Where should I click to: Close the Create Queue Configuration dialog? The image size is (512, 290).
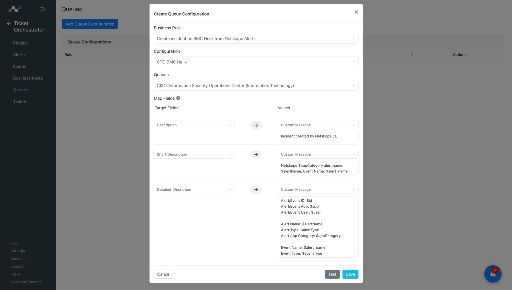click(356, 12)
